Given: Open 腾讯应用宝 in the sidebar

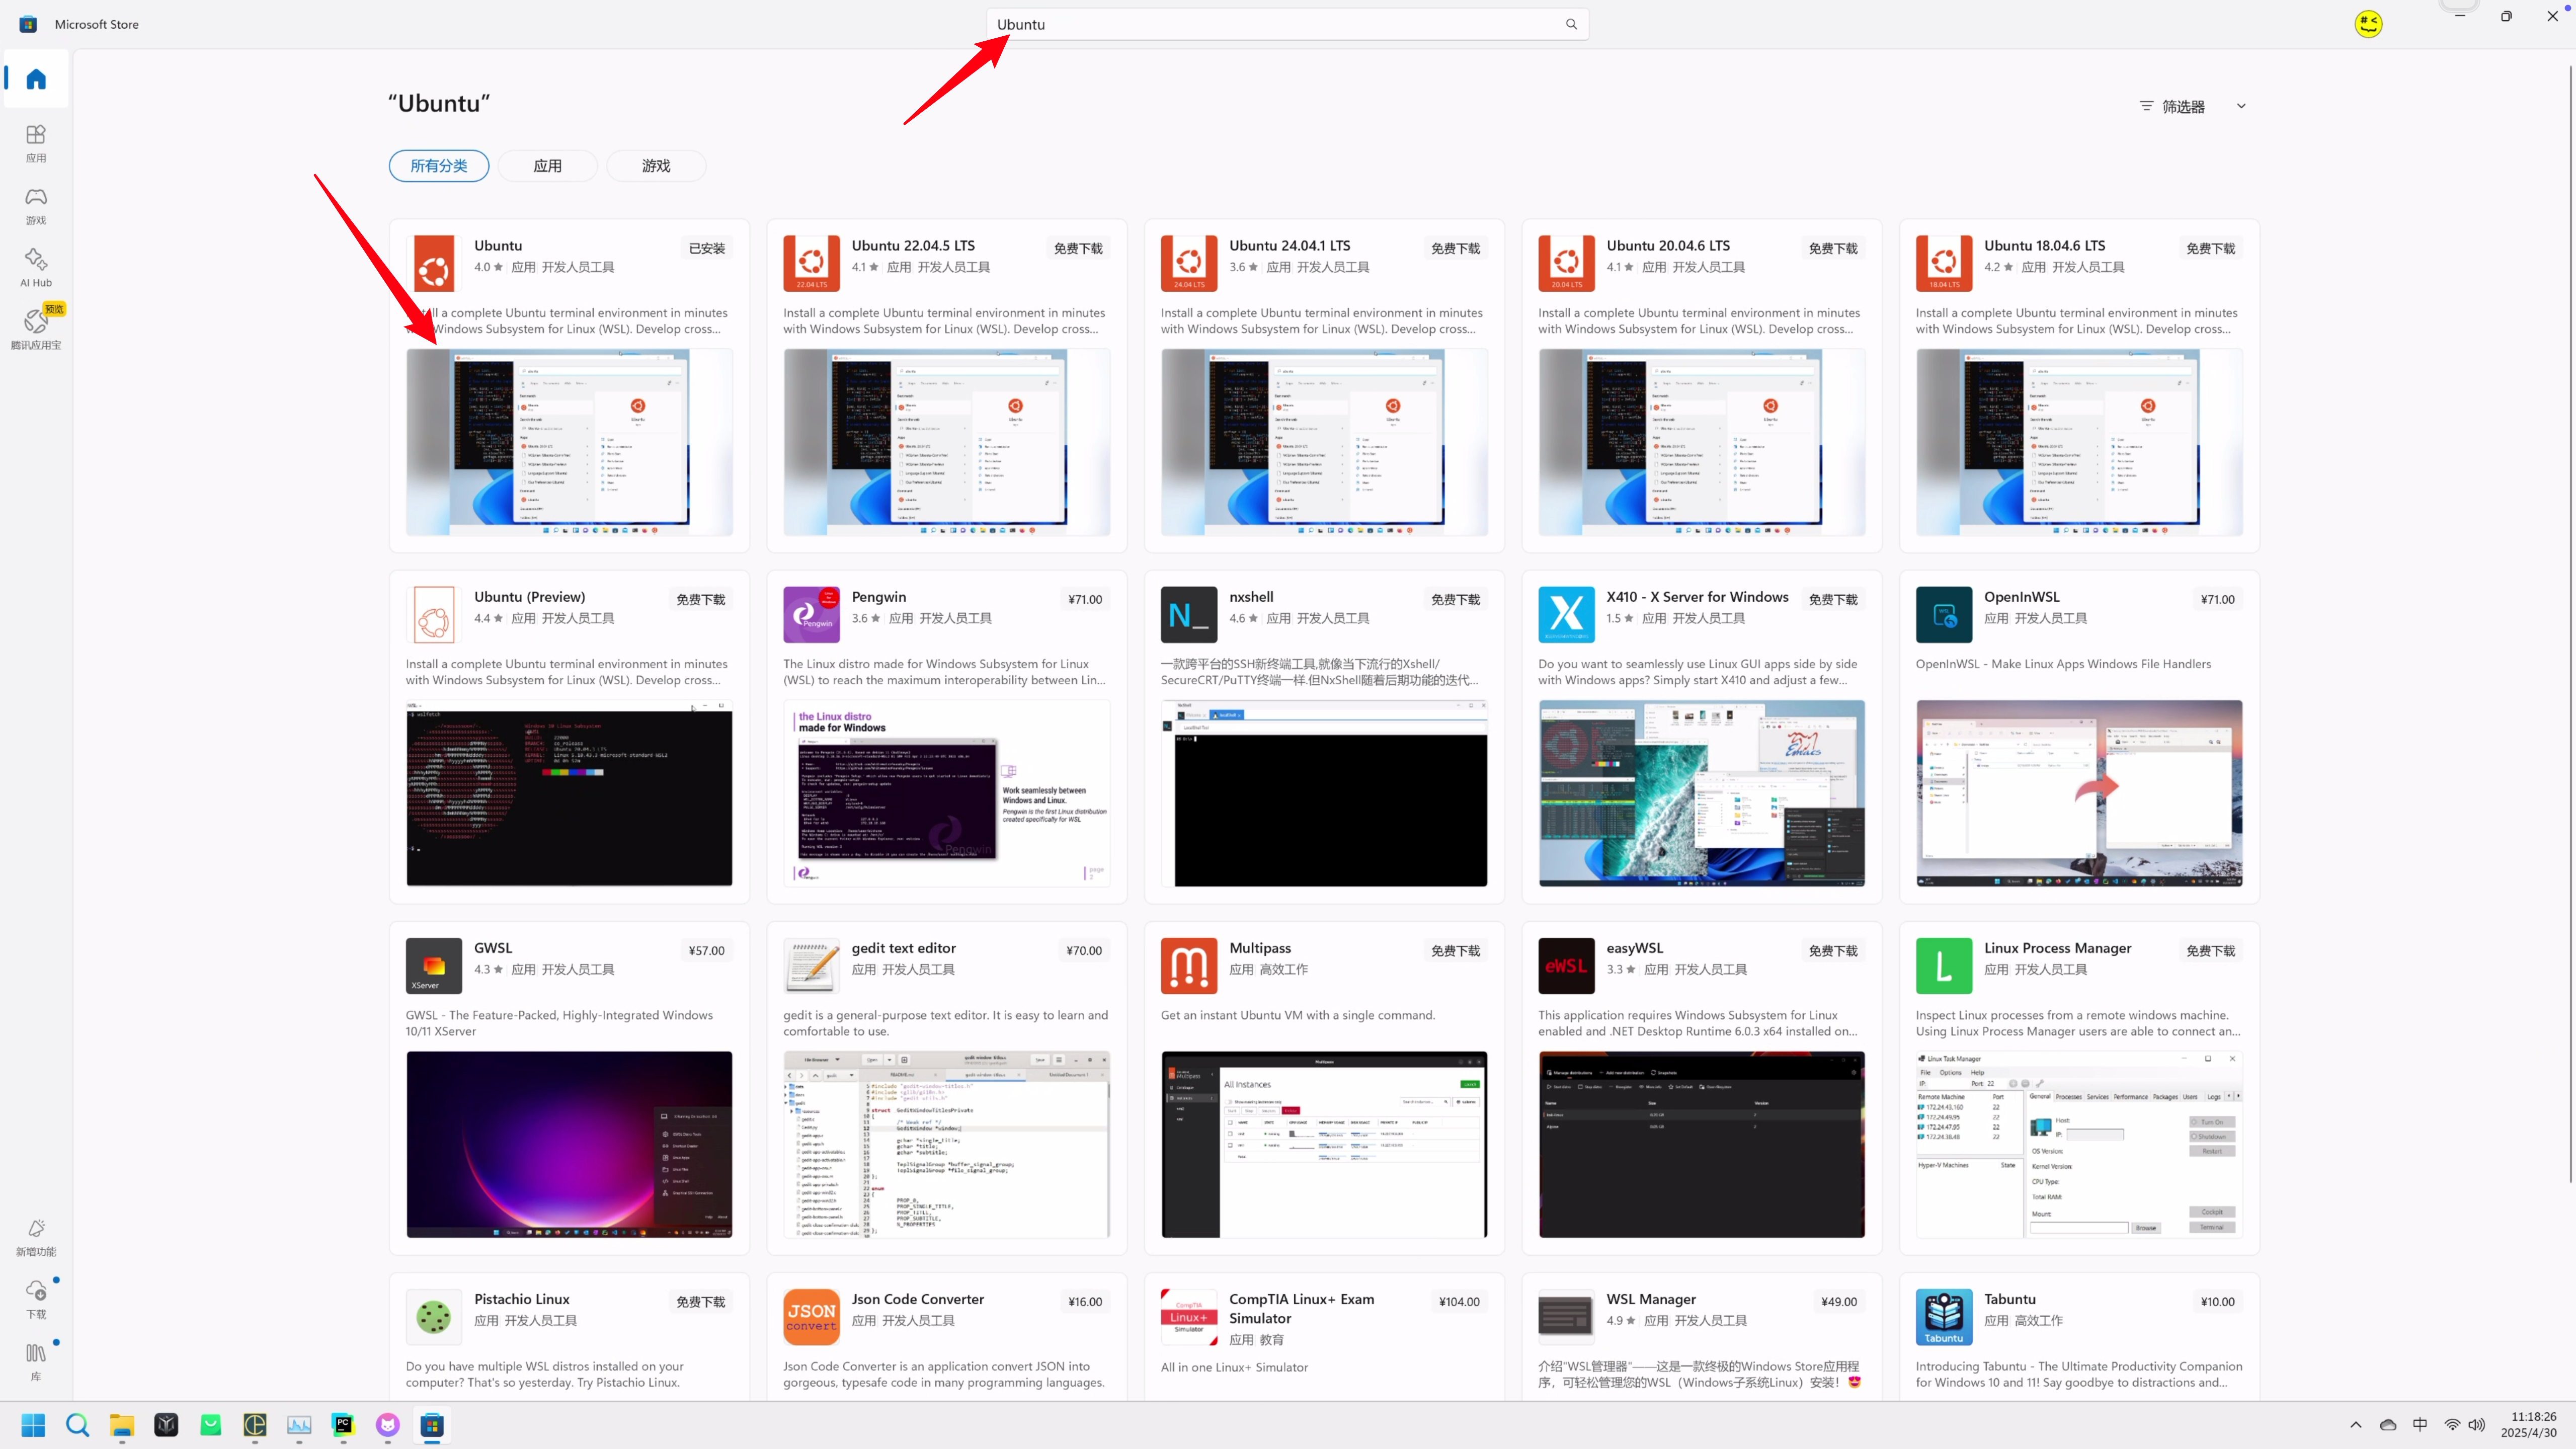Looking at the screenshot, I should [36, 329].
